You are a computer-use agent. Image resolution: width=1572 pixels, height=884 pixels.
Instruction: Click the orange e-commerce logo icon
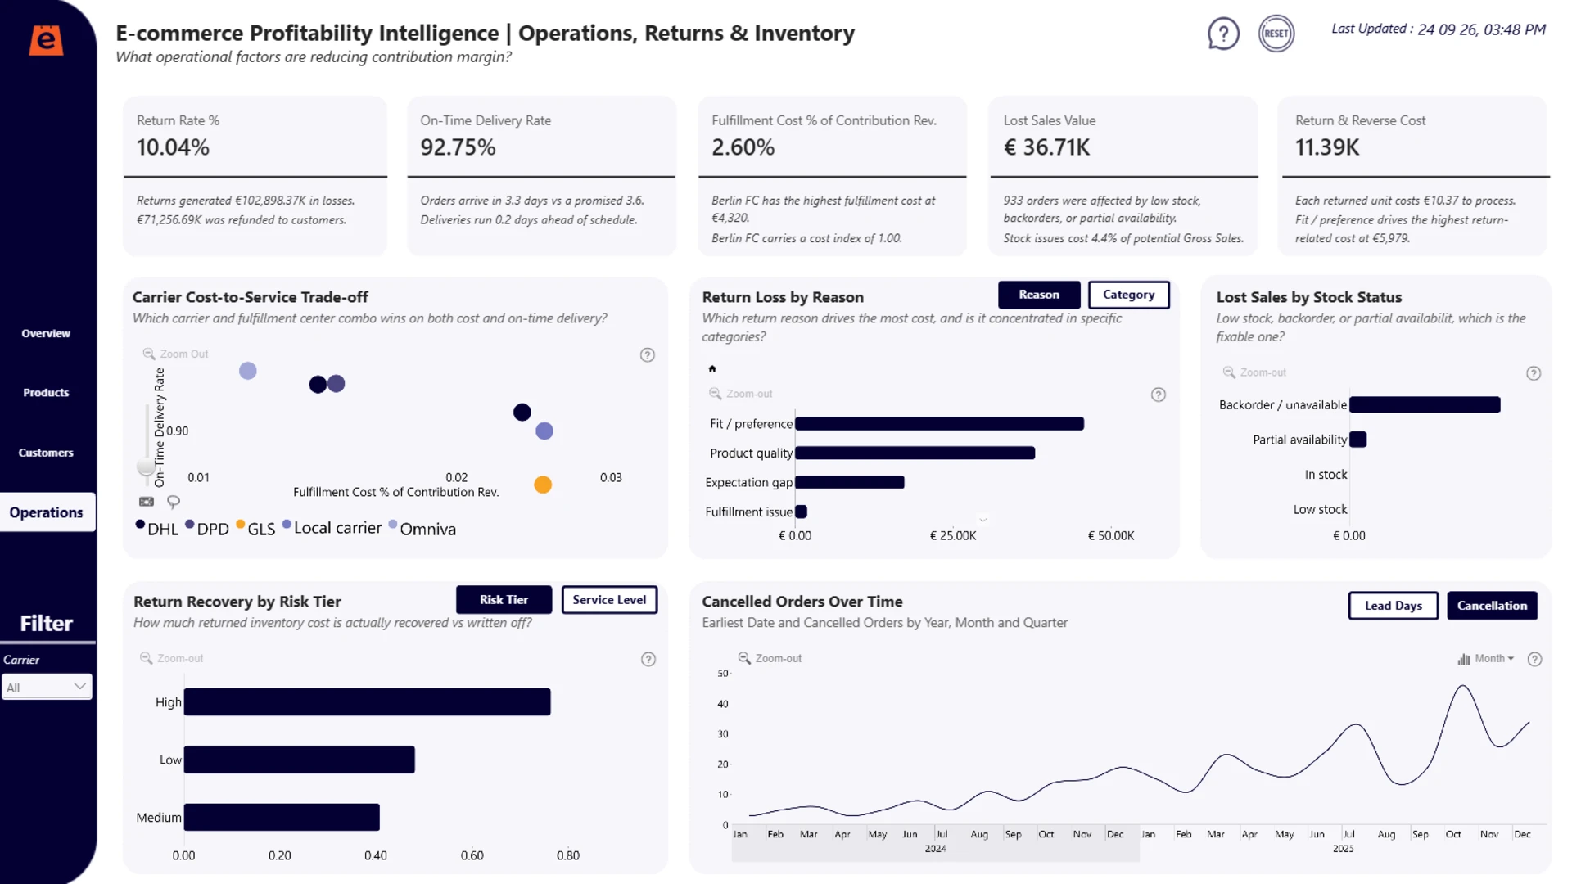[x=46, y=40]
